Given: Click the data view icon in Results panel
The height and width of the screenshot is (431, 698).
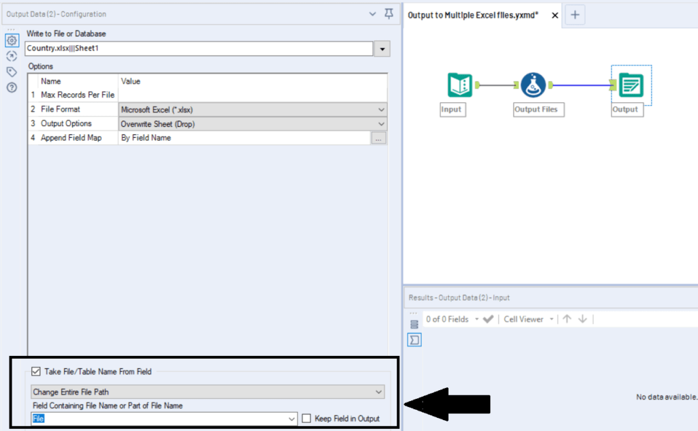Looking at the screenshot, I should point(414,325).
